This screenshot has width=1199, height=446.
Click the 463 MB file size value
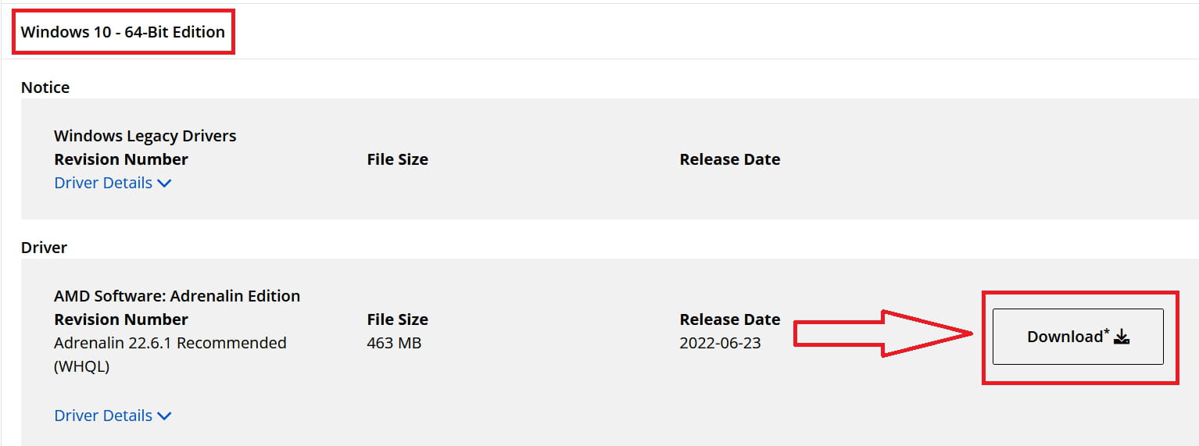click(x=394, y=343)
